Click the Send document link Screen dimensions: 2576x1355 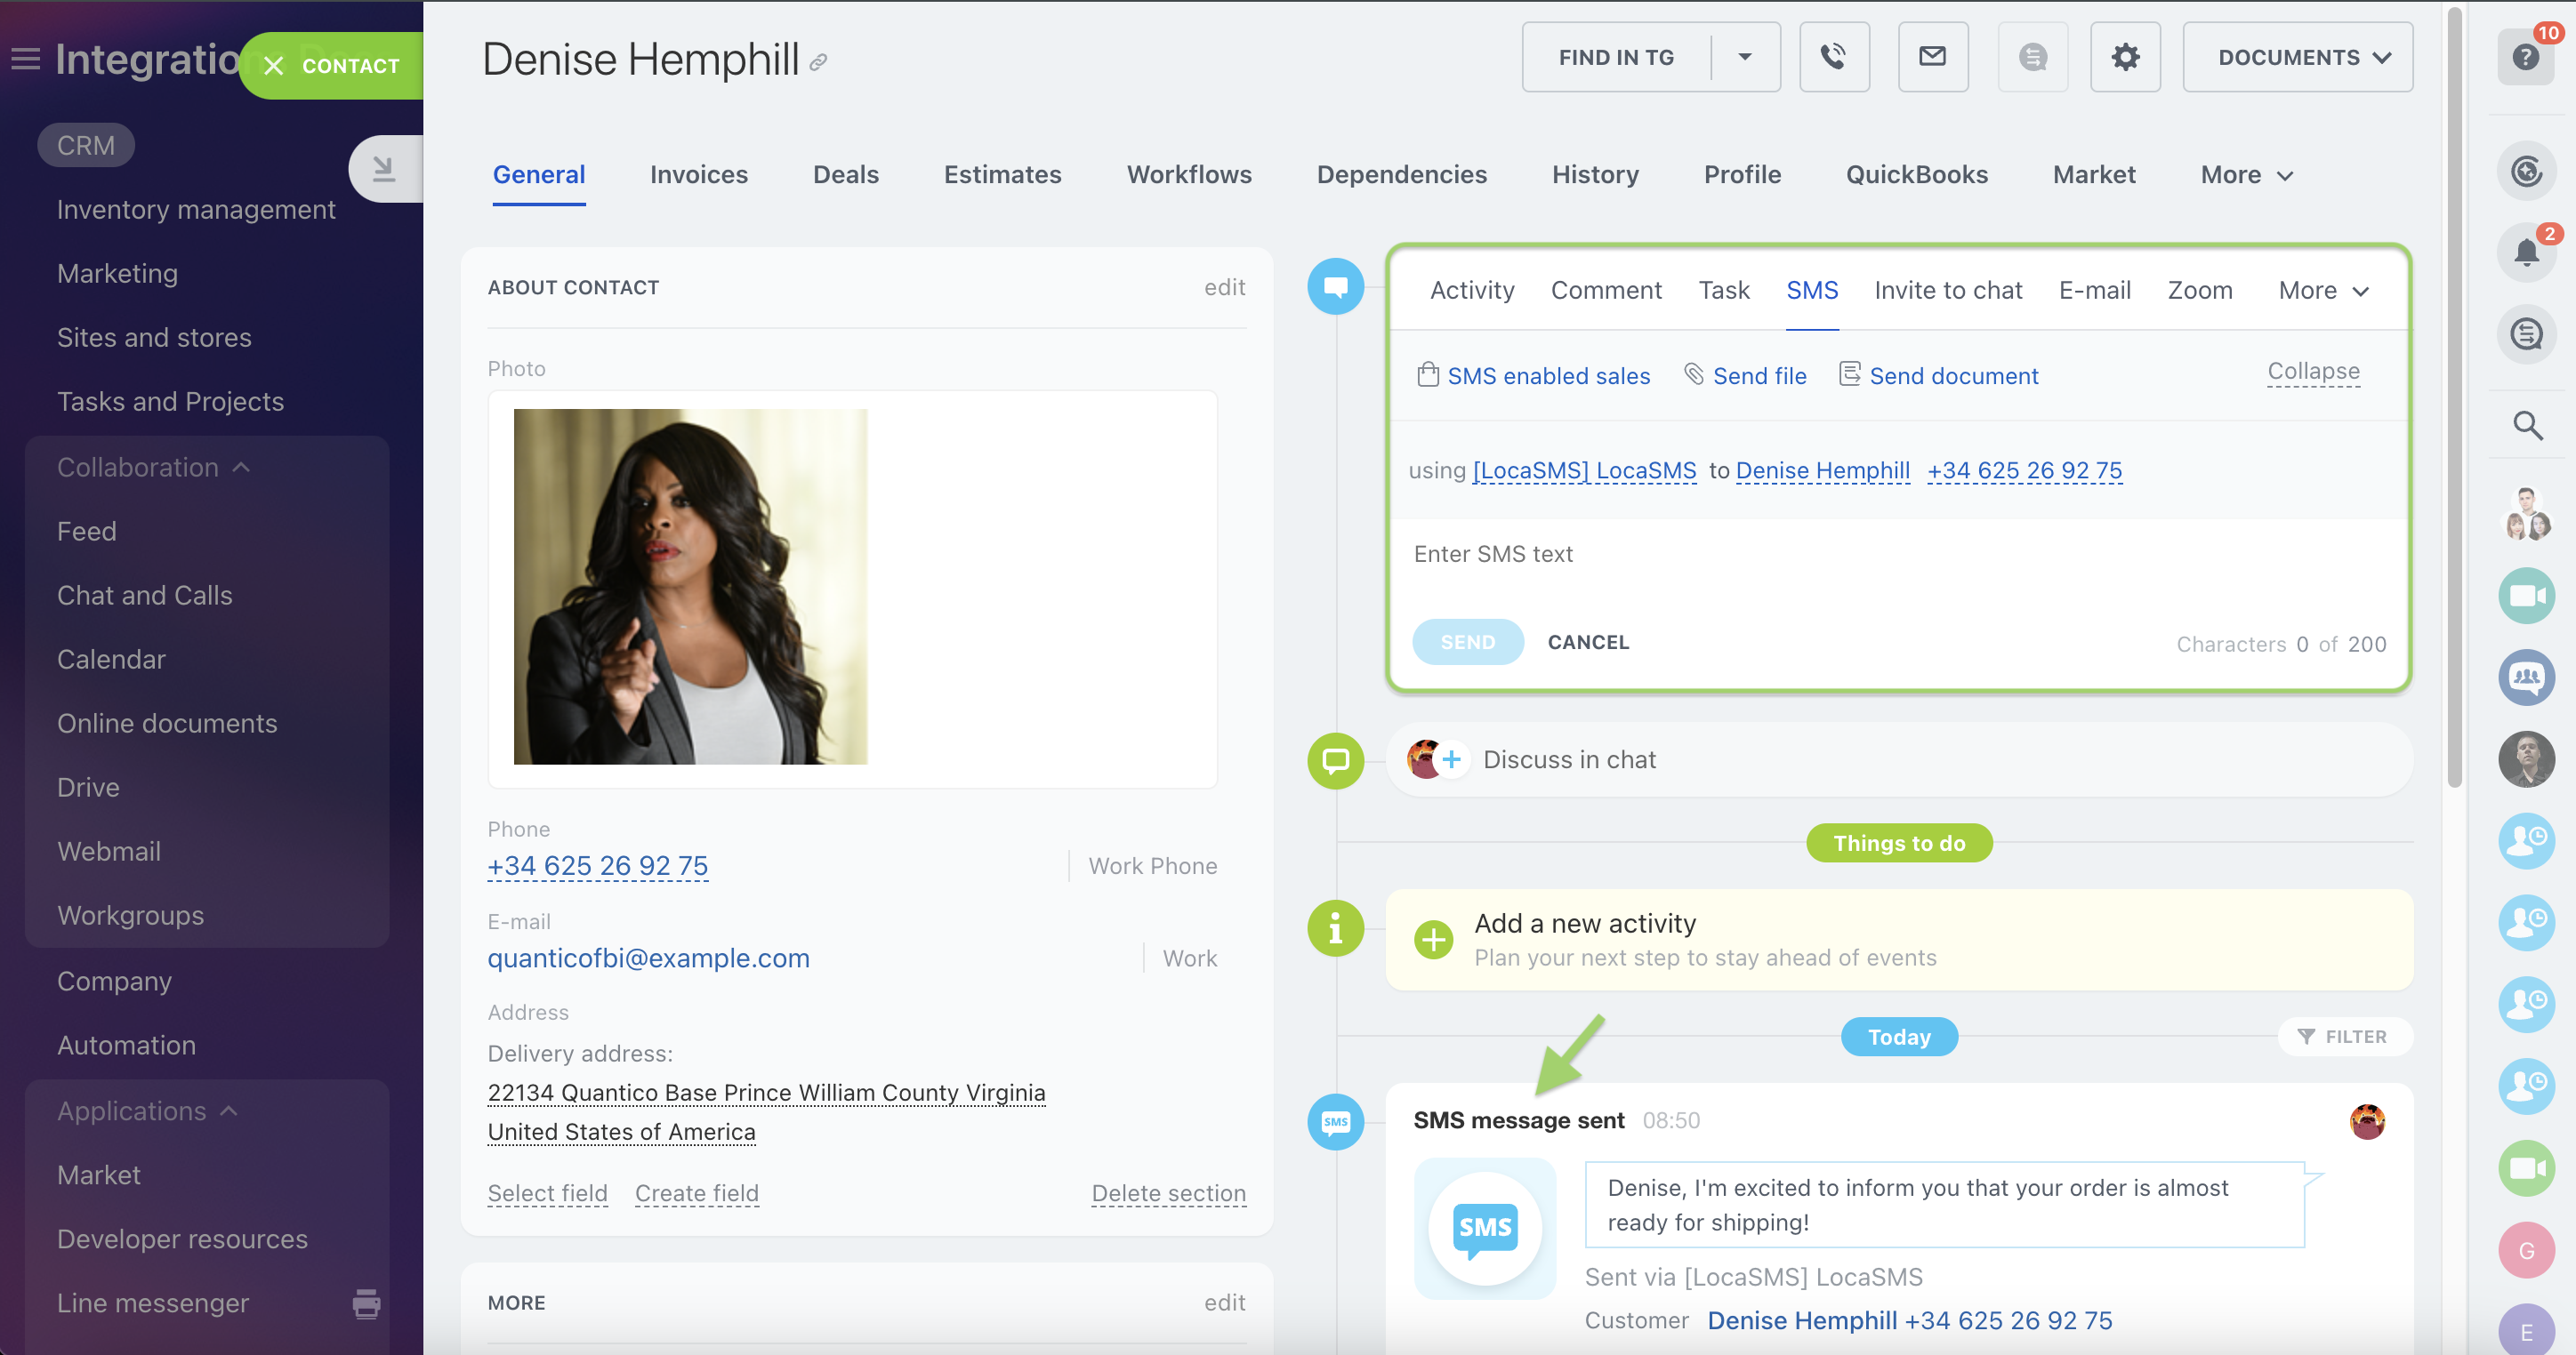point(1953,377)
